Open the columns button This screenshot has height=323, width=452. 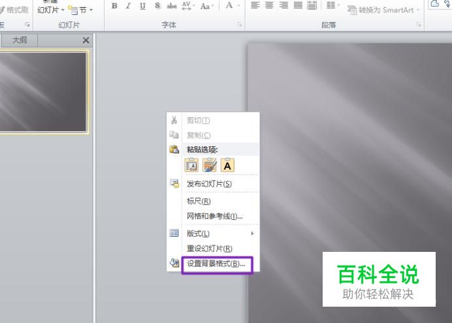[331, 5]
